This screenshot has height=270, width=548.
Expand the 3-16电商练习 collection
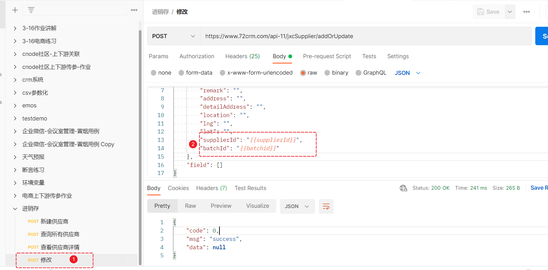[15, 41]
